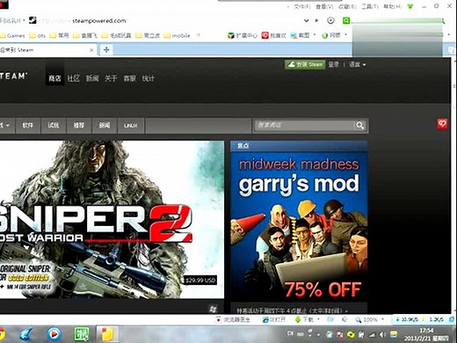The width and height of the screenshot is (457, 343).
Task: Open the 网银 online banking button
Action: point(331,35)
